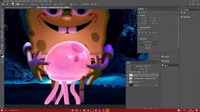The image size is (200, 112).
Task: Filter layers by shape layers icon
Action: pyautogui.click(x=144, y=66)
